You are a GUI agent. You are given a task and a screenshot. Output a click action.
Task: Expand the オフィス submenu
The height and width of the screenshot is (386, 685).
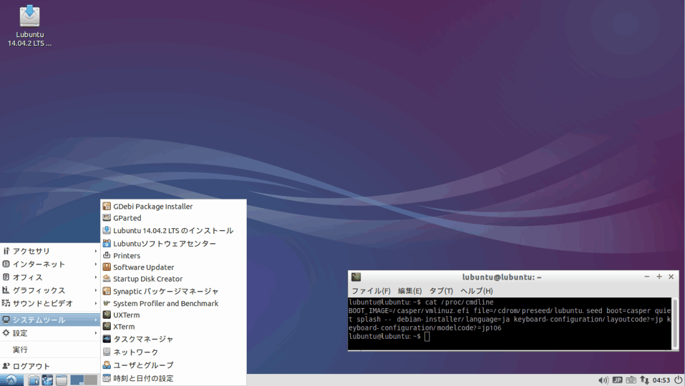[50, 277]
